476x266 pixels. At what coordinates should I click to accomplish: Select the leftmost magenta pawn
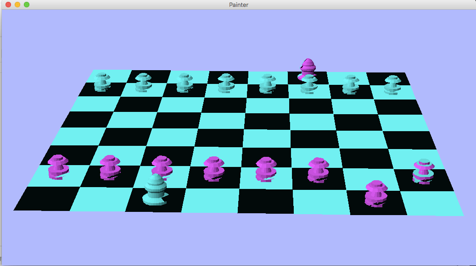click(59, 167)
